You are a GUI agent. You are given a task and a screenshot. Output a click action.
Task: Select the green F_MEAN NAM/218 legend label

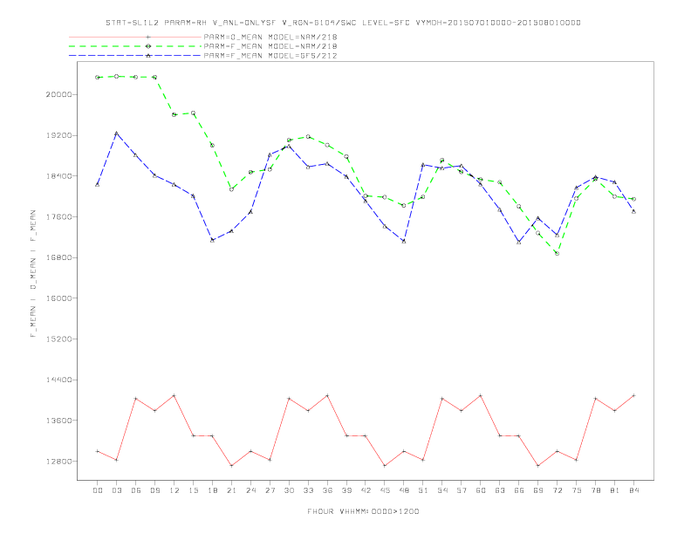pyautogui.click(x=270, y=46)
